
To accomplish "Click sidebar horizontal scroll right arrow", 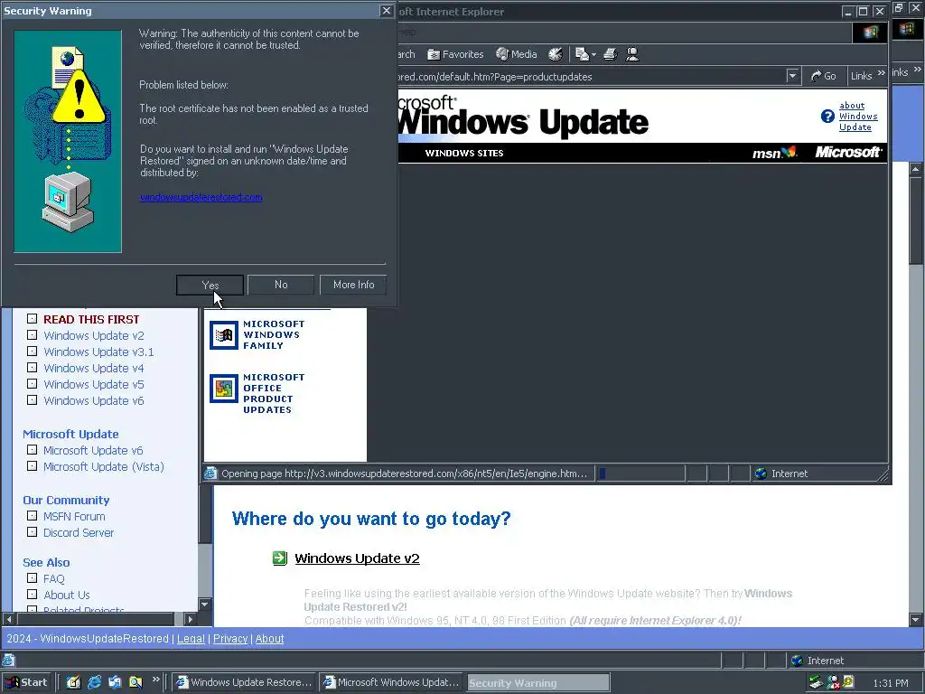I will pos(190,619).
